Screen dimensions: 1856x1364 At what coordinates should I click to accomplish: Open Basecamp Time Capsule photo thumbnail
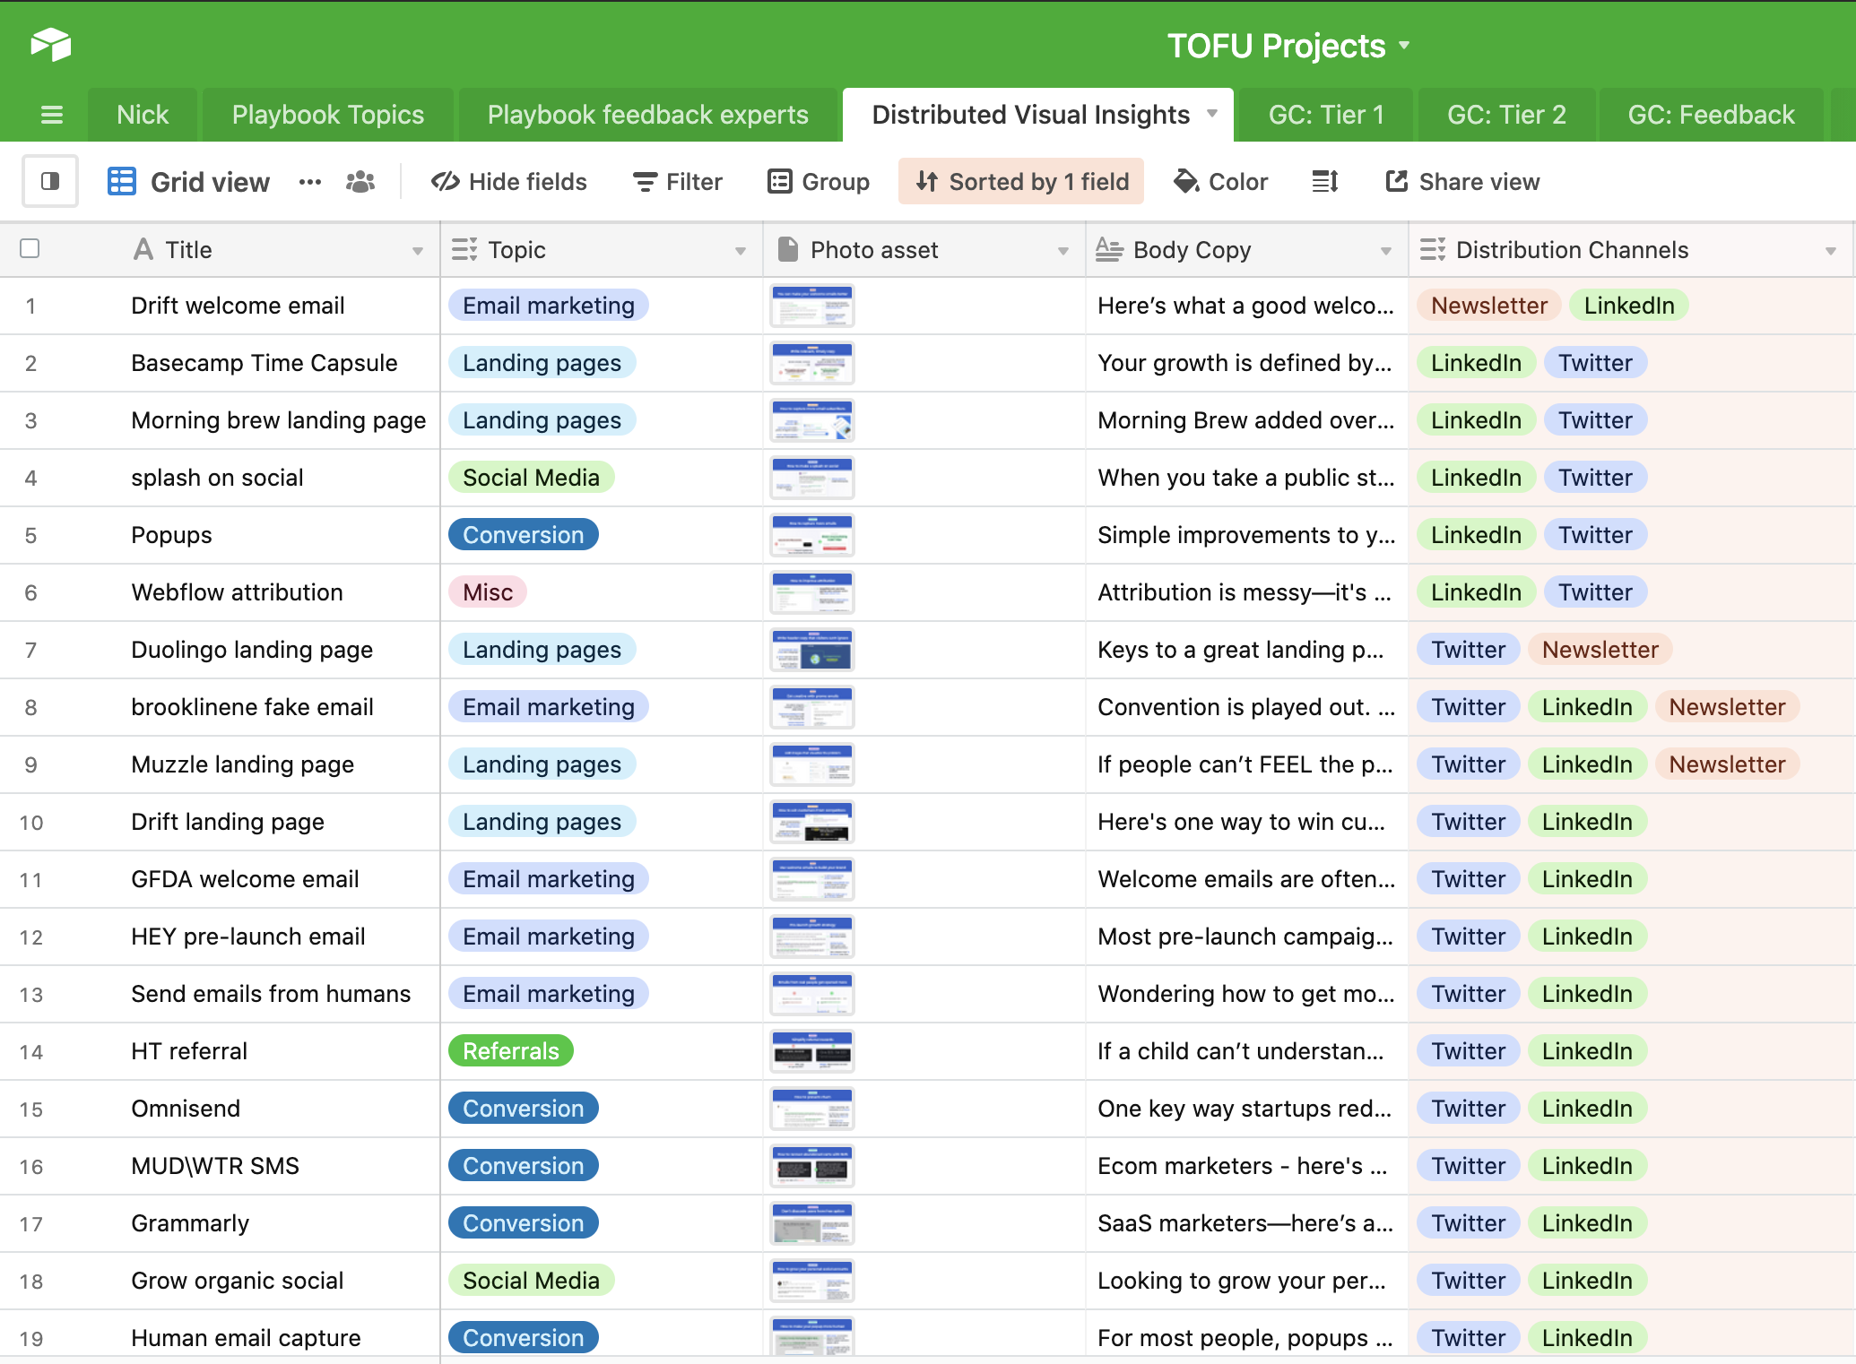[x=812, y=363]
